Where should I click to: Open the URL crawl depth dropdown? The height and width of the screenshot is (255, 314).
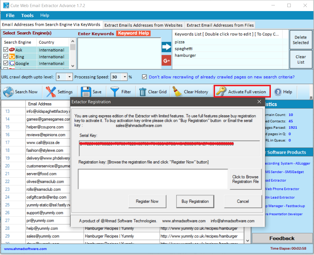(69, 77)
